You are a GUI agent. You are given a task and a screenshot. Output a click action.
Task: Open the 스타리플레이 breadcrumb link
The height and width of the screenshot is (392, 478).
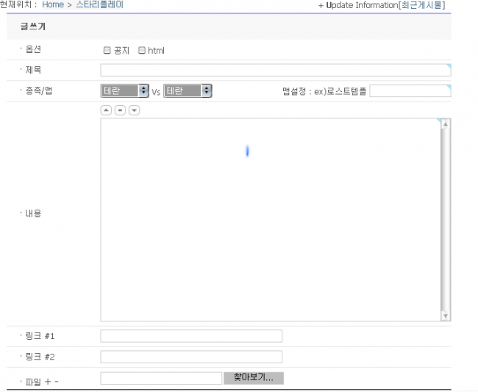click(x=99, y=4)
